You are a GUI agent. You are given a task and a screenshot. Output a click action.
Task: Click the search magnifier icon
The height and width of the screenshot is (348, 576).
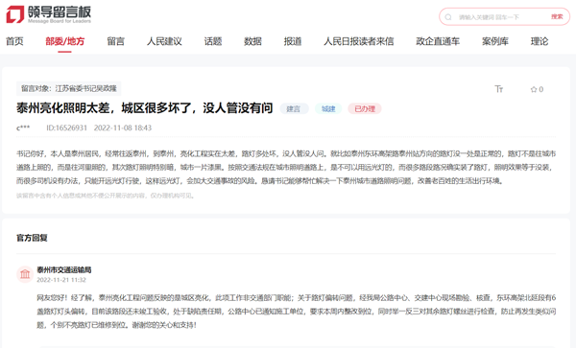(x=448, y=17)
